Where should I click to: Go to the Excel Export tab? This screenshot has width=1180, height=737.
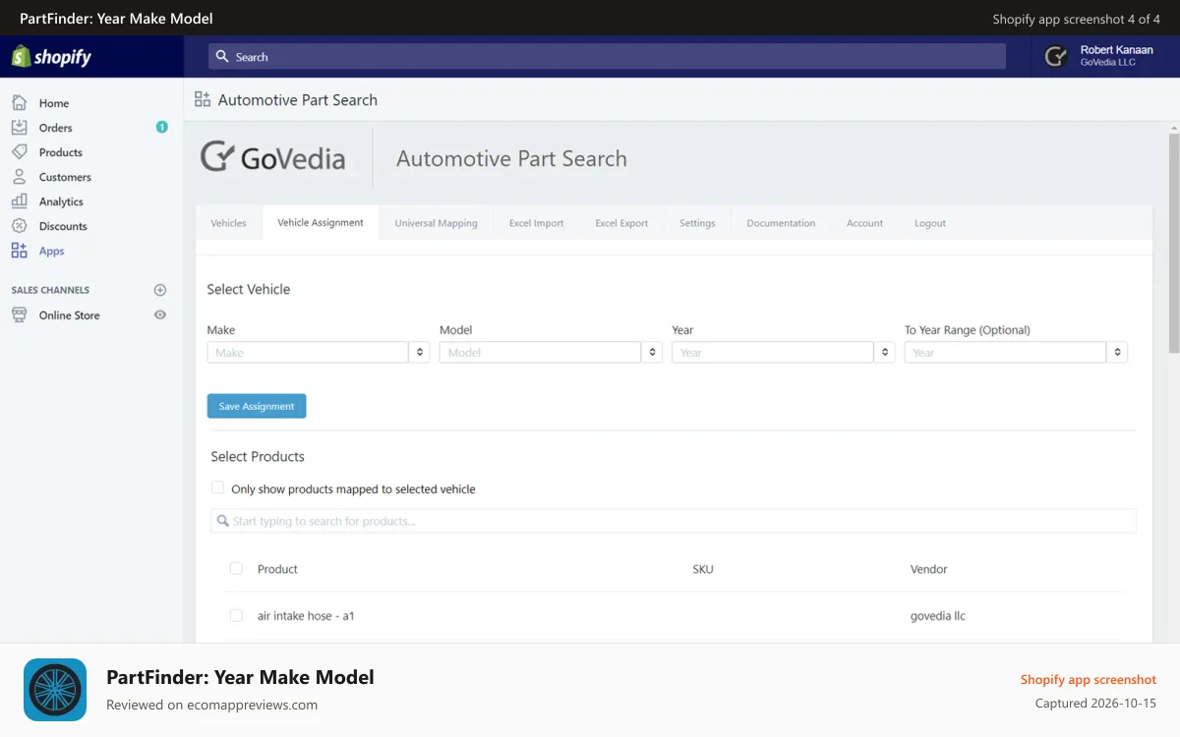coord(621,223)
